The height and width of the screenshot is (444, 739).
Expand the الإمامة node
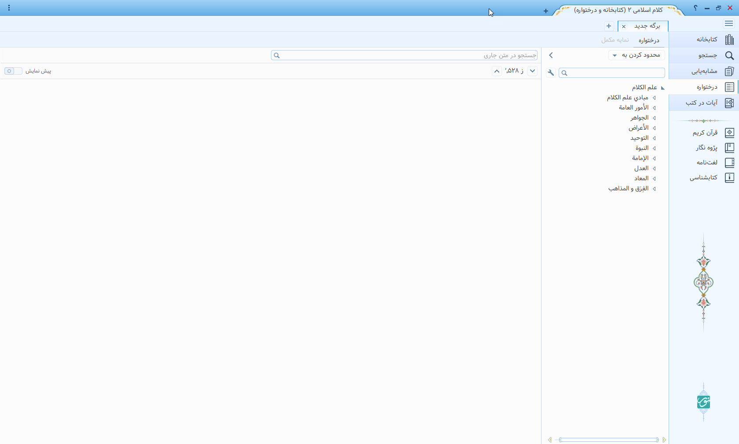654,159
